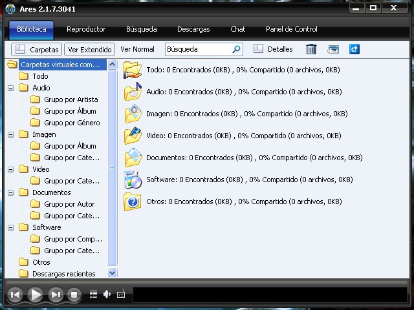Click the speaker volume icon
This screenshot has height=310, width=414.
coord(107,294)
